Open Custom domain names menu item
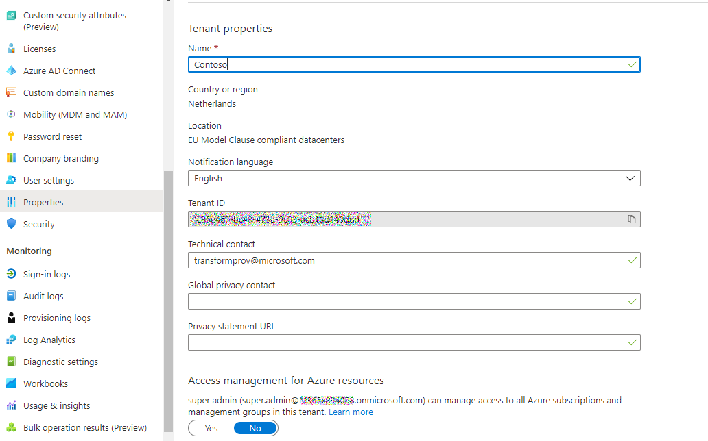Screen dimensions: 708x441 coord(69,92)
